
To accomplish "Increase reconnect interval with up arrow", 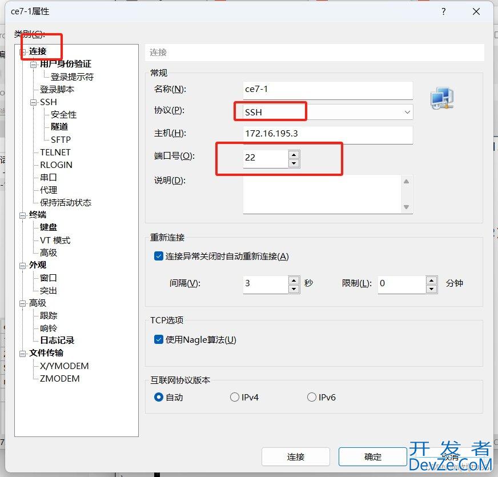I will coord(294,280).
